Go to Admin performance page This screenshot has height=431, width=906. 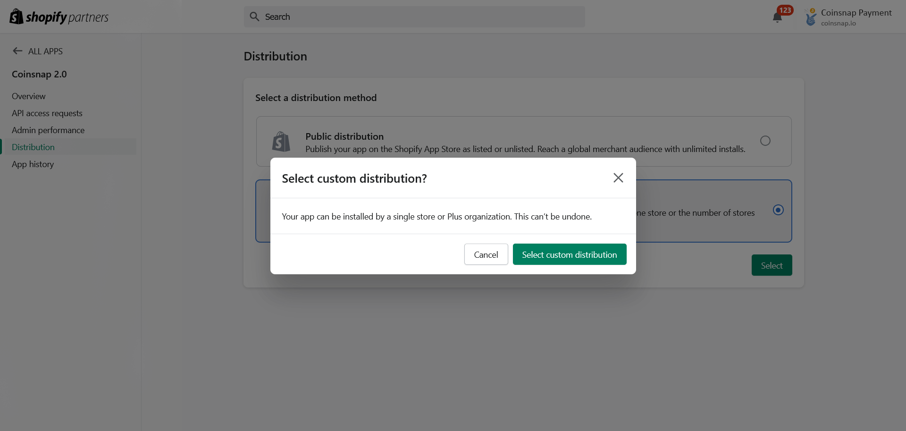48,130
